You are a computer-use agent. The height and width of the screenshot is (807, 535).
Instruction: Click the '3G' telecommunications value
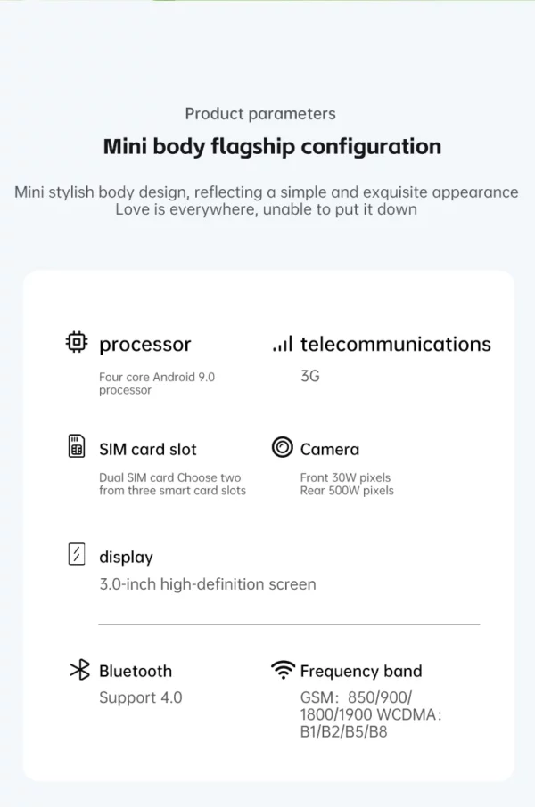309,376
